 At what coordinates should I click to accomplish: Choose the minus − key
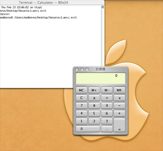pos(119,106)
